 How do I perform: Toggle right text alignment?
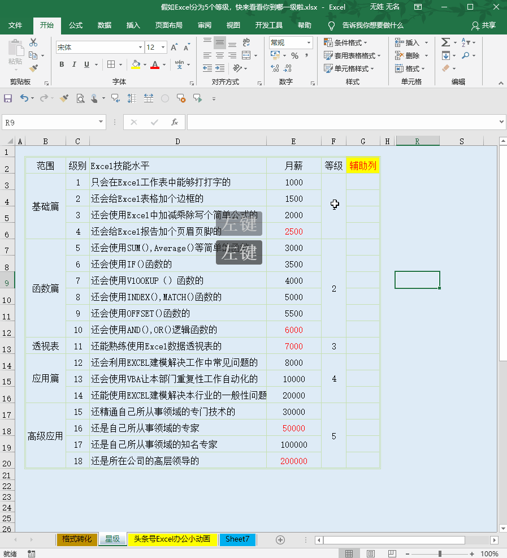[x=232, y=55]
